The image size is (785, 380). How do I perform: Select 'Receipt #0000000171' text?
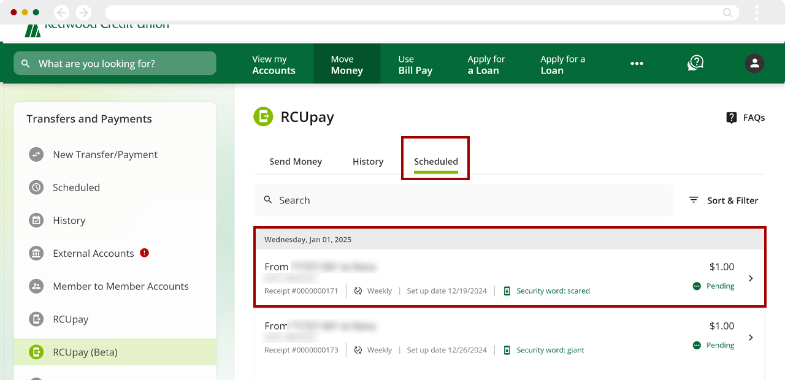pyautogui.click(x=301, y=291)
